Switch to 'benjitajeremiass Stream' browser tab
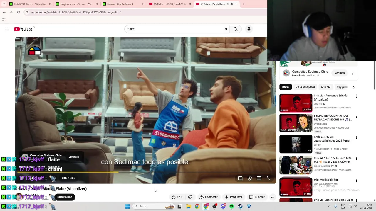The image size is (376, 211). coord(76,4)
